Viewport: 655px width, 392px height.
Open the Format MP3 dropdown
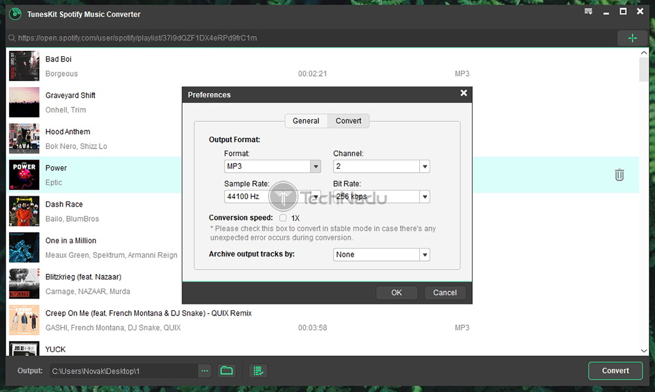tap(316, 167)
